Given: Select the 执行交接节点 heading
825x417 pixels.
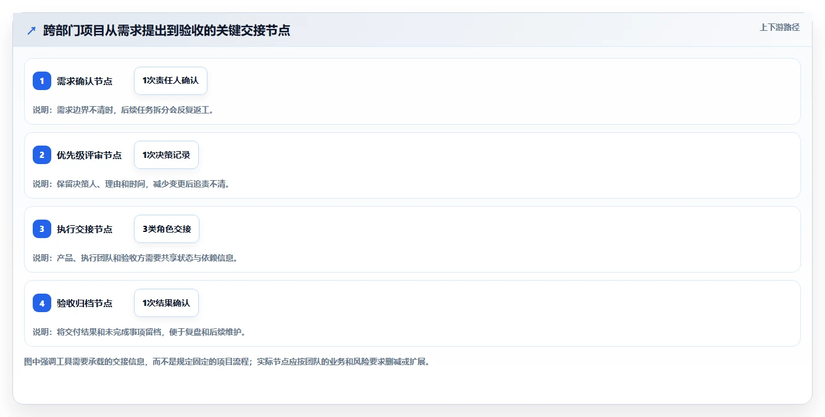Looking at the screenshot, I should click(85, 229).
